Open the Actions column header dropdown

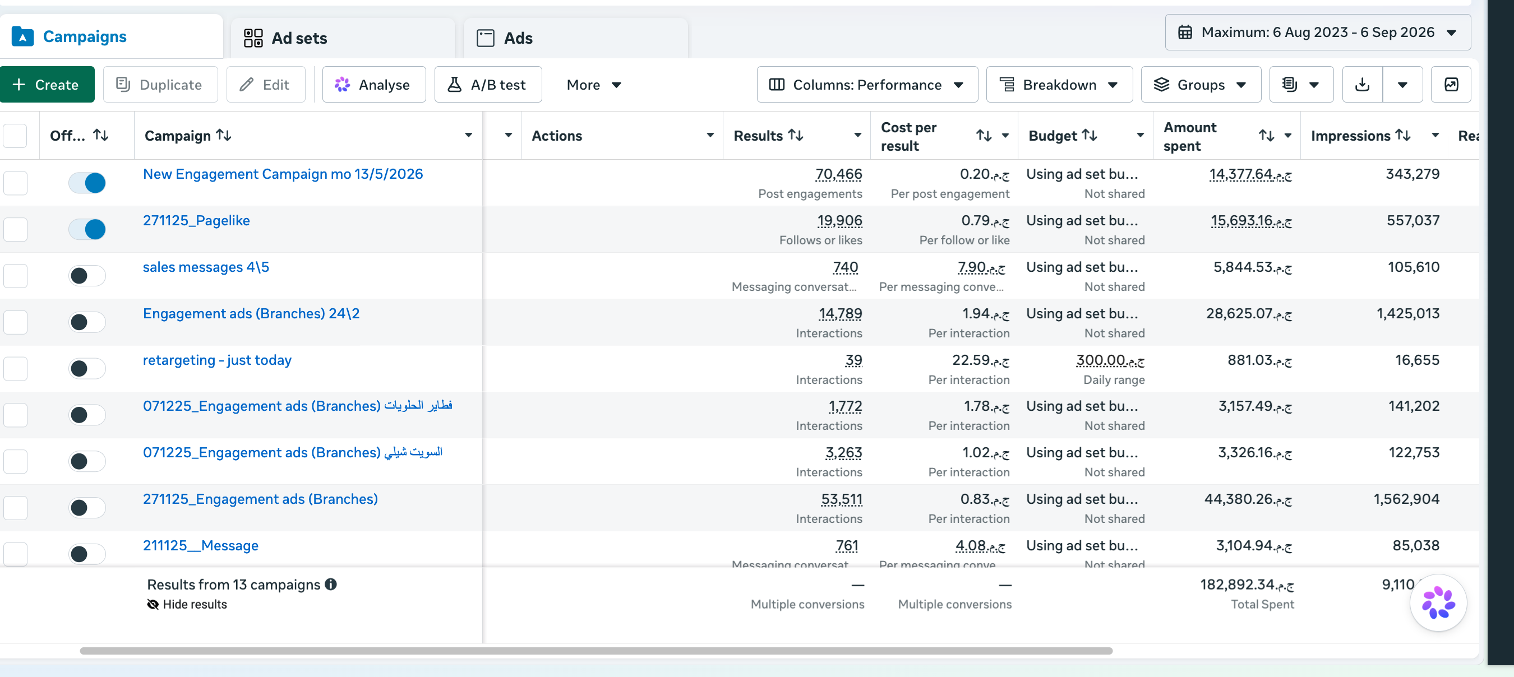tap(710, 135)
